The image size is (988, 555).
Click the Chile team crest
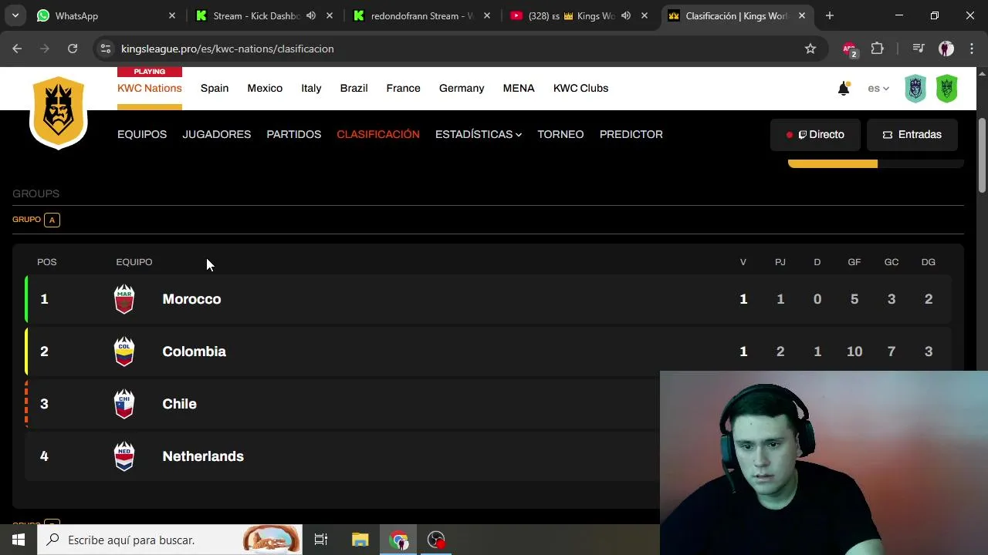coord(124,404)
